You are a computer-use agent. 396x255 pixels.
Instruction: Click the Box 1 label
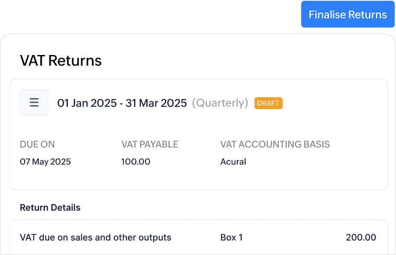231,238
